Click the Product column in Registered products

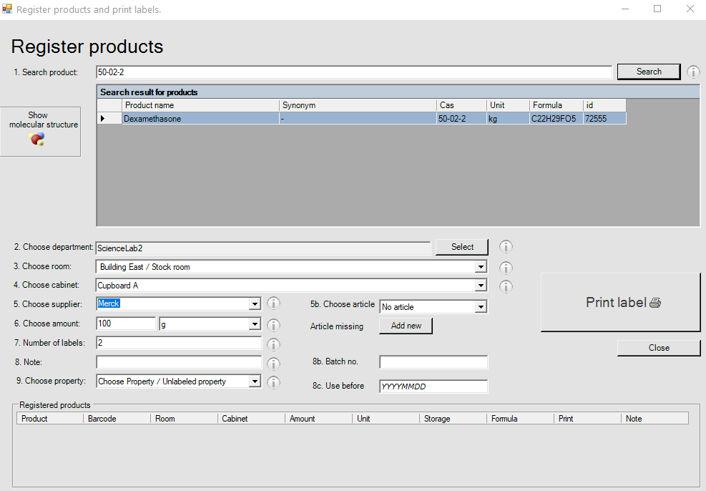[x=50, y=419]
